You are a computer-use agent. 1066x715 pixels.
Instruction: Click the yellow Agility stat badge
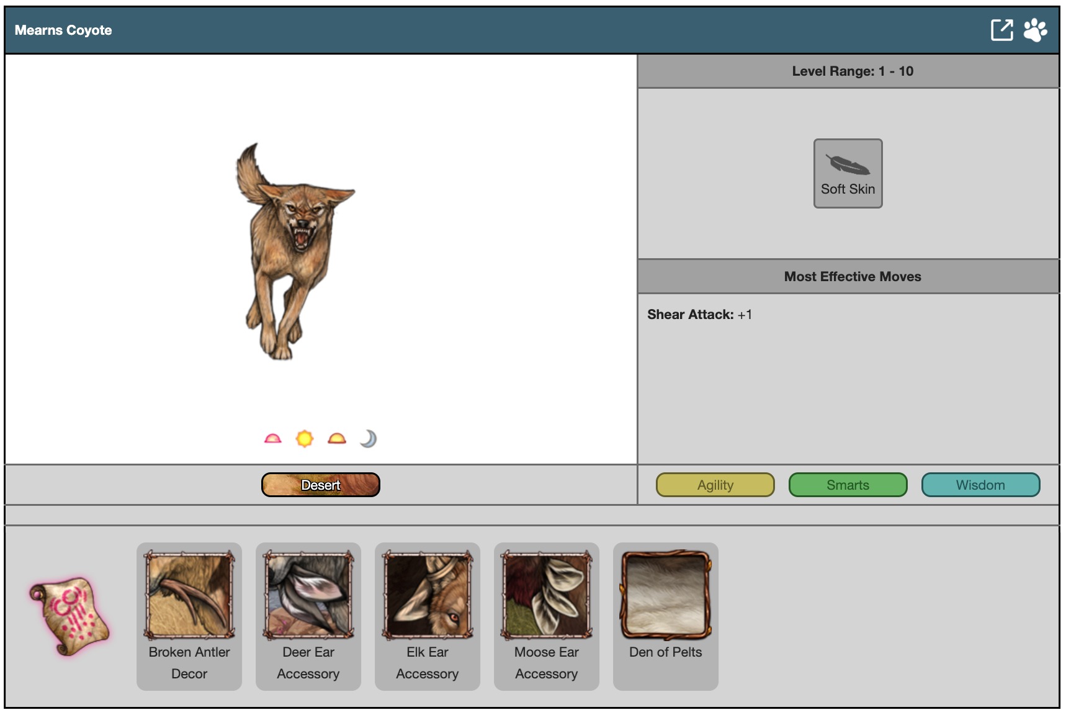[x=715, y=485]
